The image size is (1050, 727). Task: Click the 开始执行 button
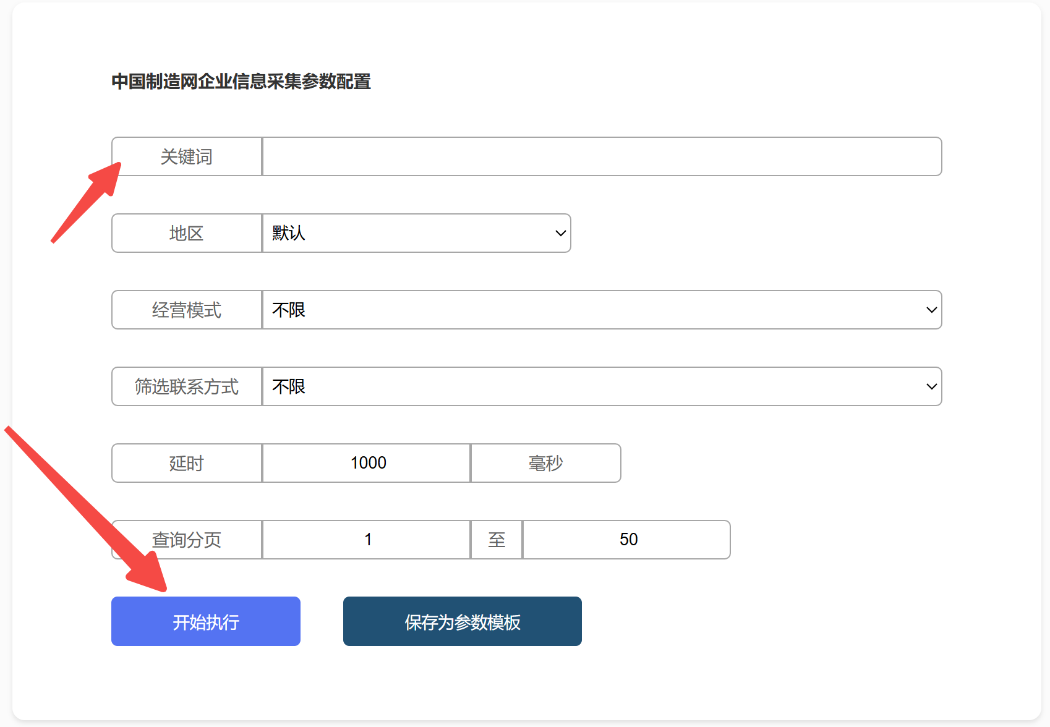206,621
